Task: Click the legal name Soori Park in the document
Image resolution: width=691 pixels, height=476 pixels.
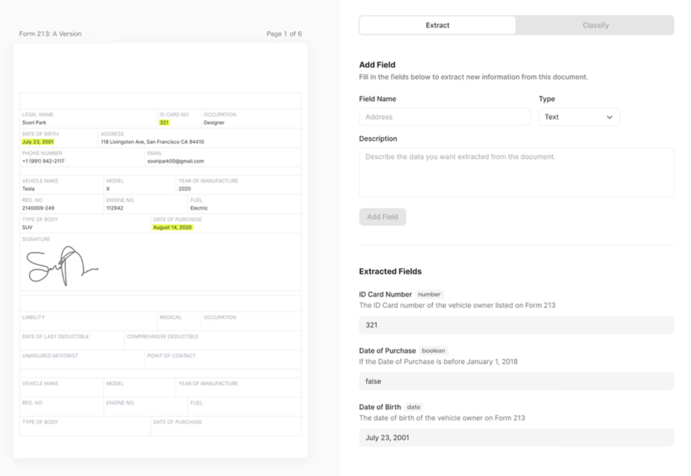Action: 34,123
